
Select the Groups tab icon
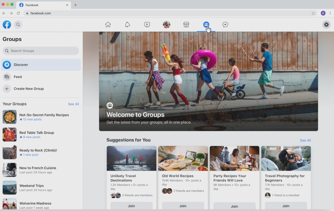click(206, 25)
